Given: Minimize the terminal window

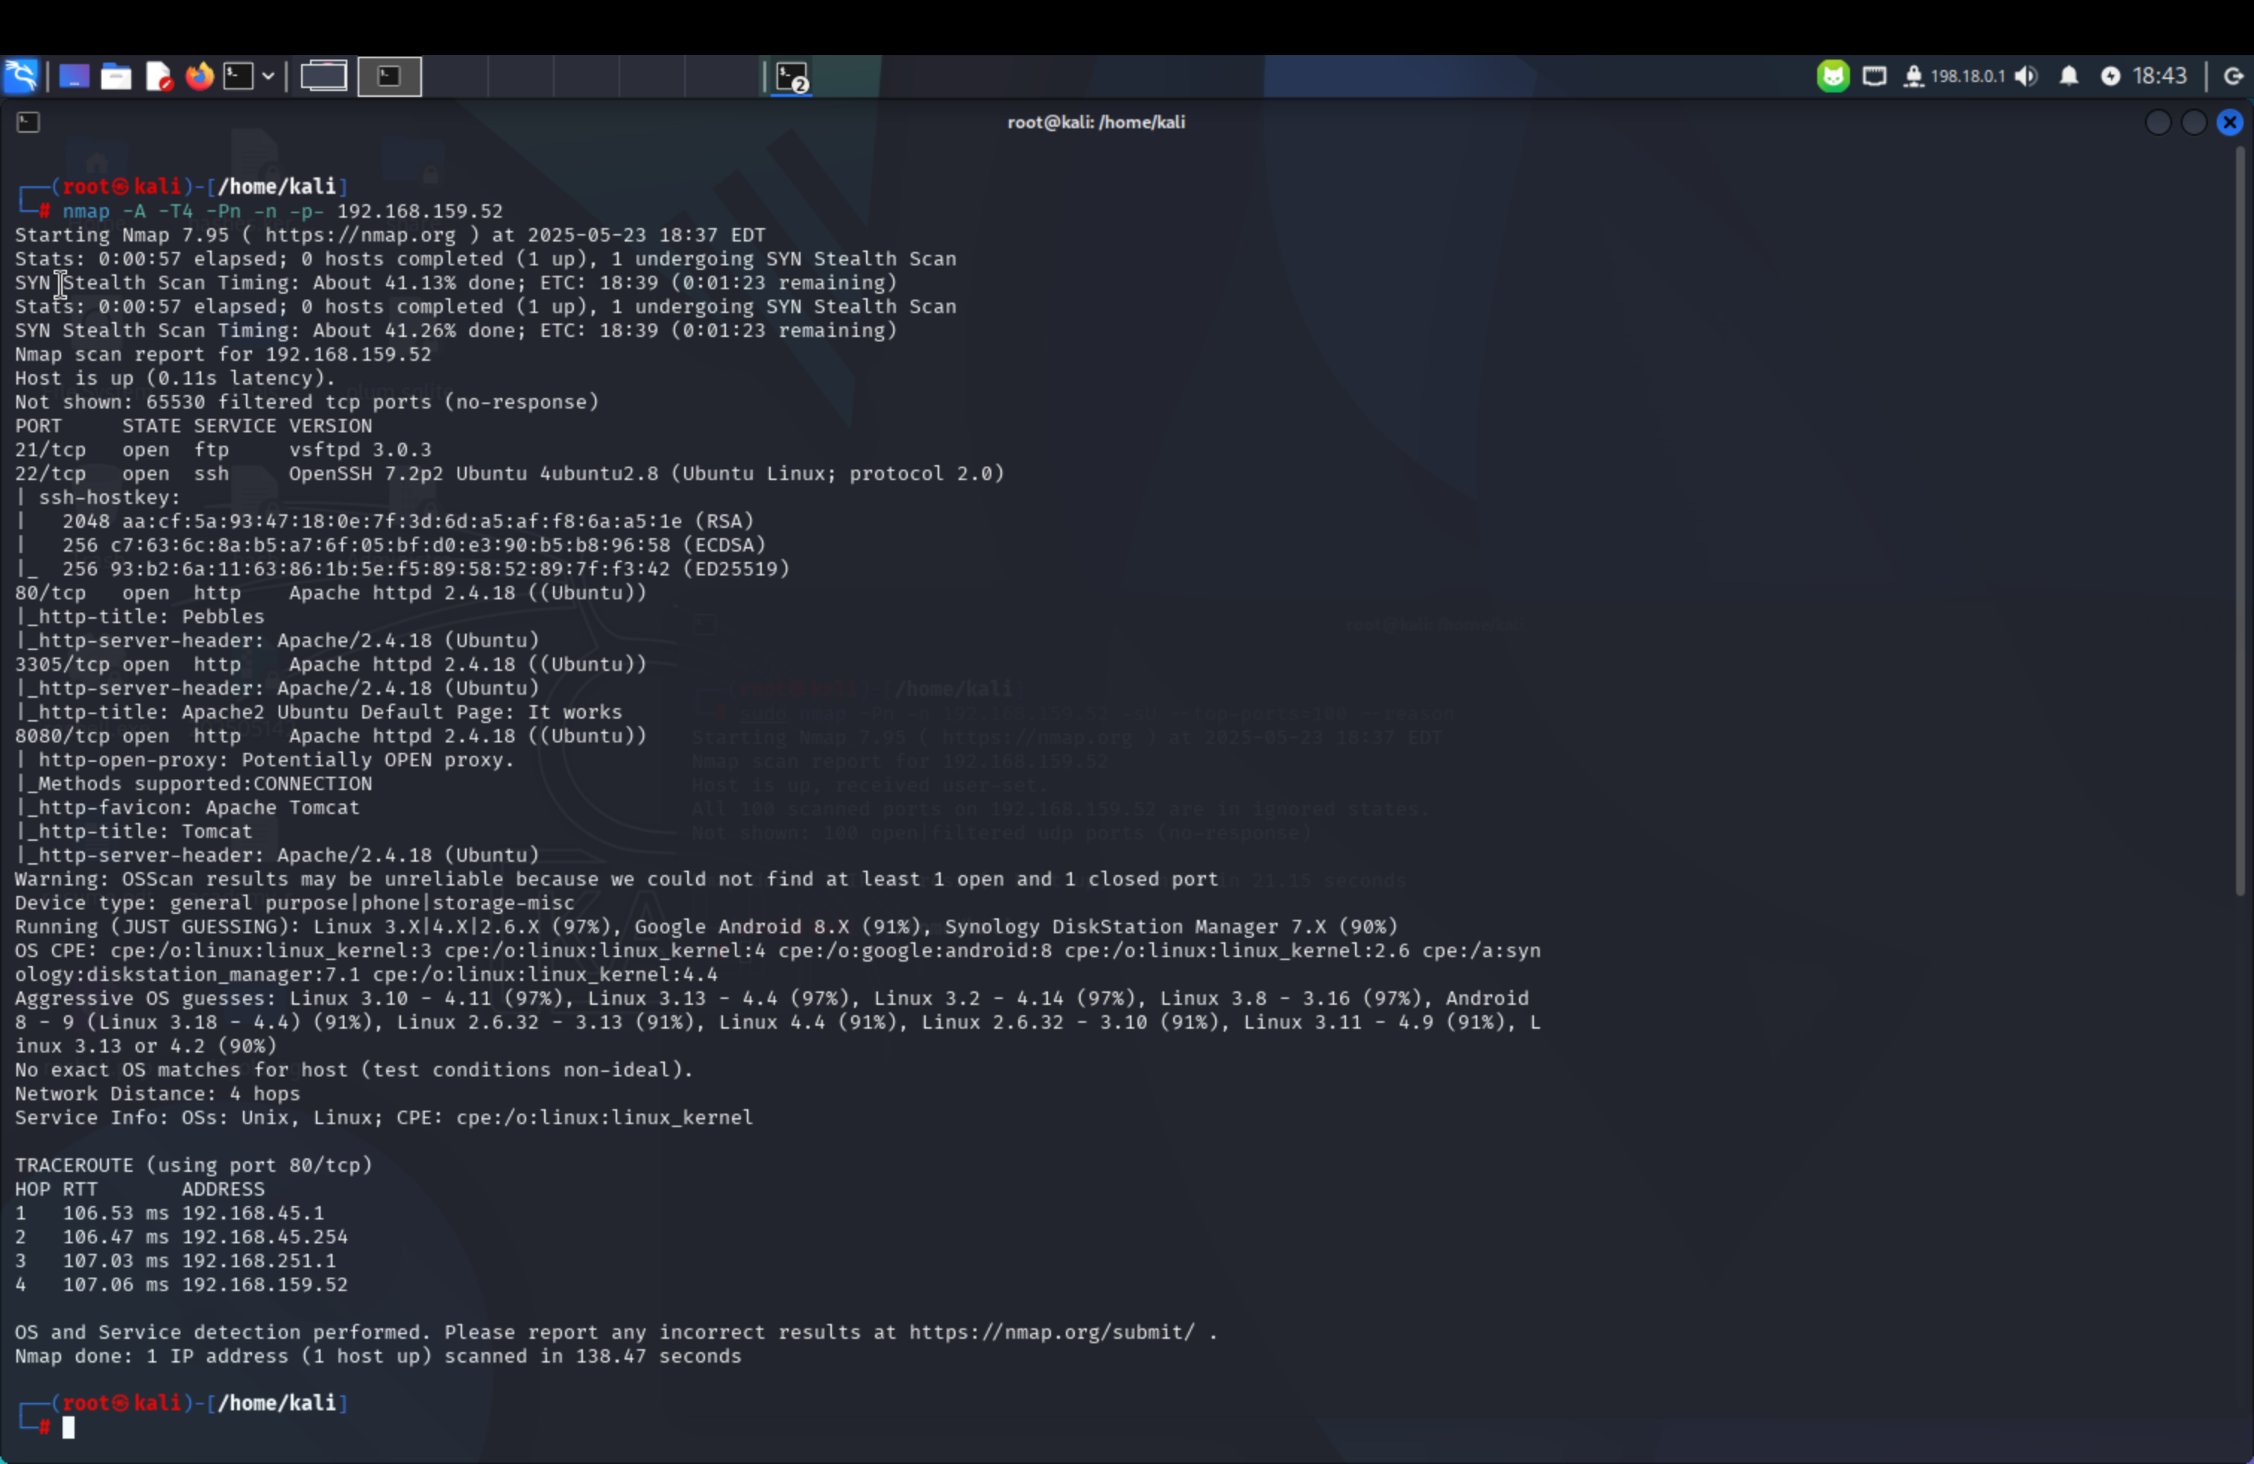Looking at the screenshot, I should [x=2157, y=122].
